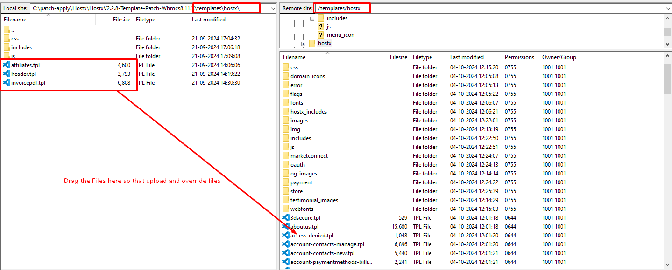The height and width of the screenshot is (270, 672).
Task: Select the invoicepdf.tpl file icon
Action: click(x=7, y=83)
